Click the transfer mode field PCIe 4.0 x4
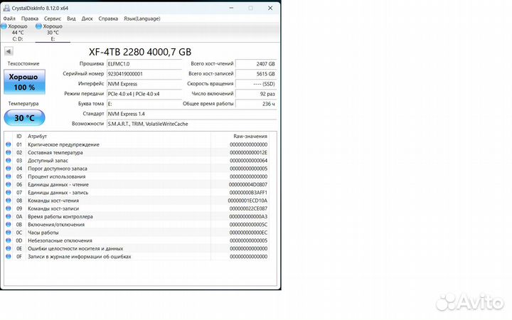 click(x=144, y=94)
